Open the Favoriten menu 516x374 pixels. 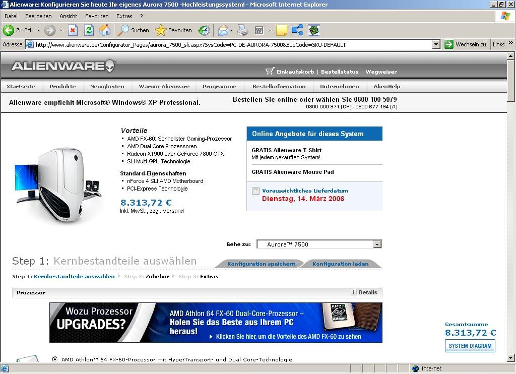click(x=97, y=16)
